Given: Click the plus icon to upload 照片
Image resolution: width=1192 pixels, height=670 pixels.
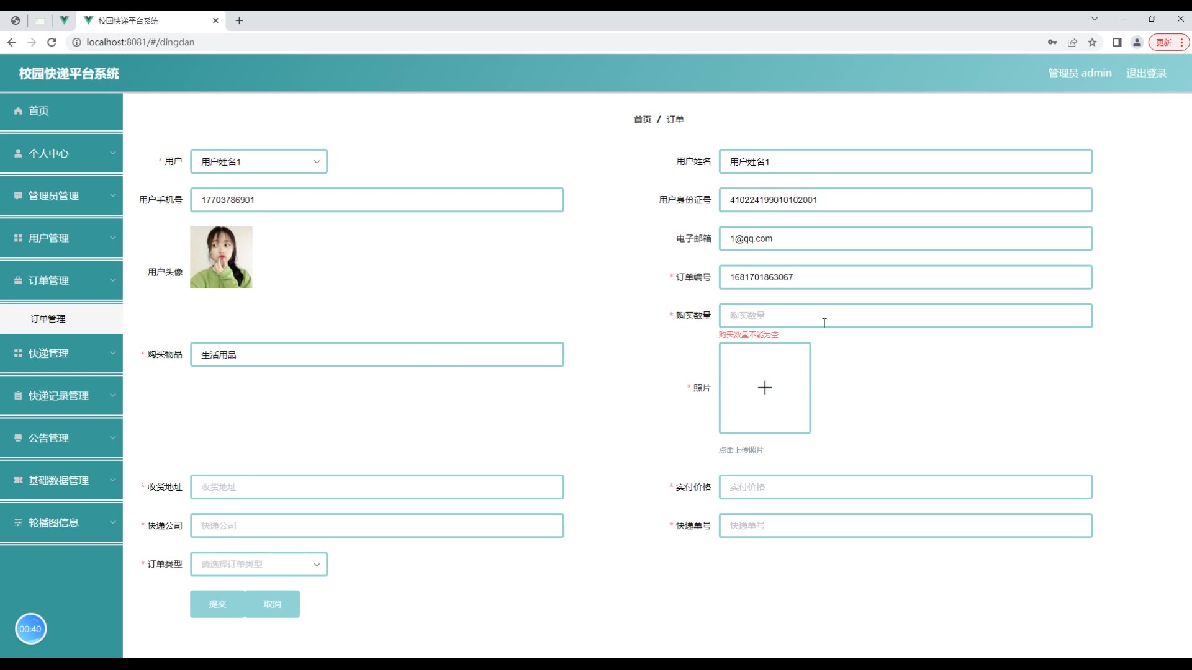Looking at the screenshot, I should click(x=764, y=388).
